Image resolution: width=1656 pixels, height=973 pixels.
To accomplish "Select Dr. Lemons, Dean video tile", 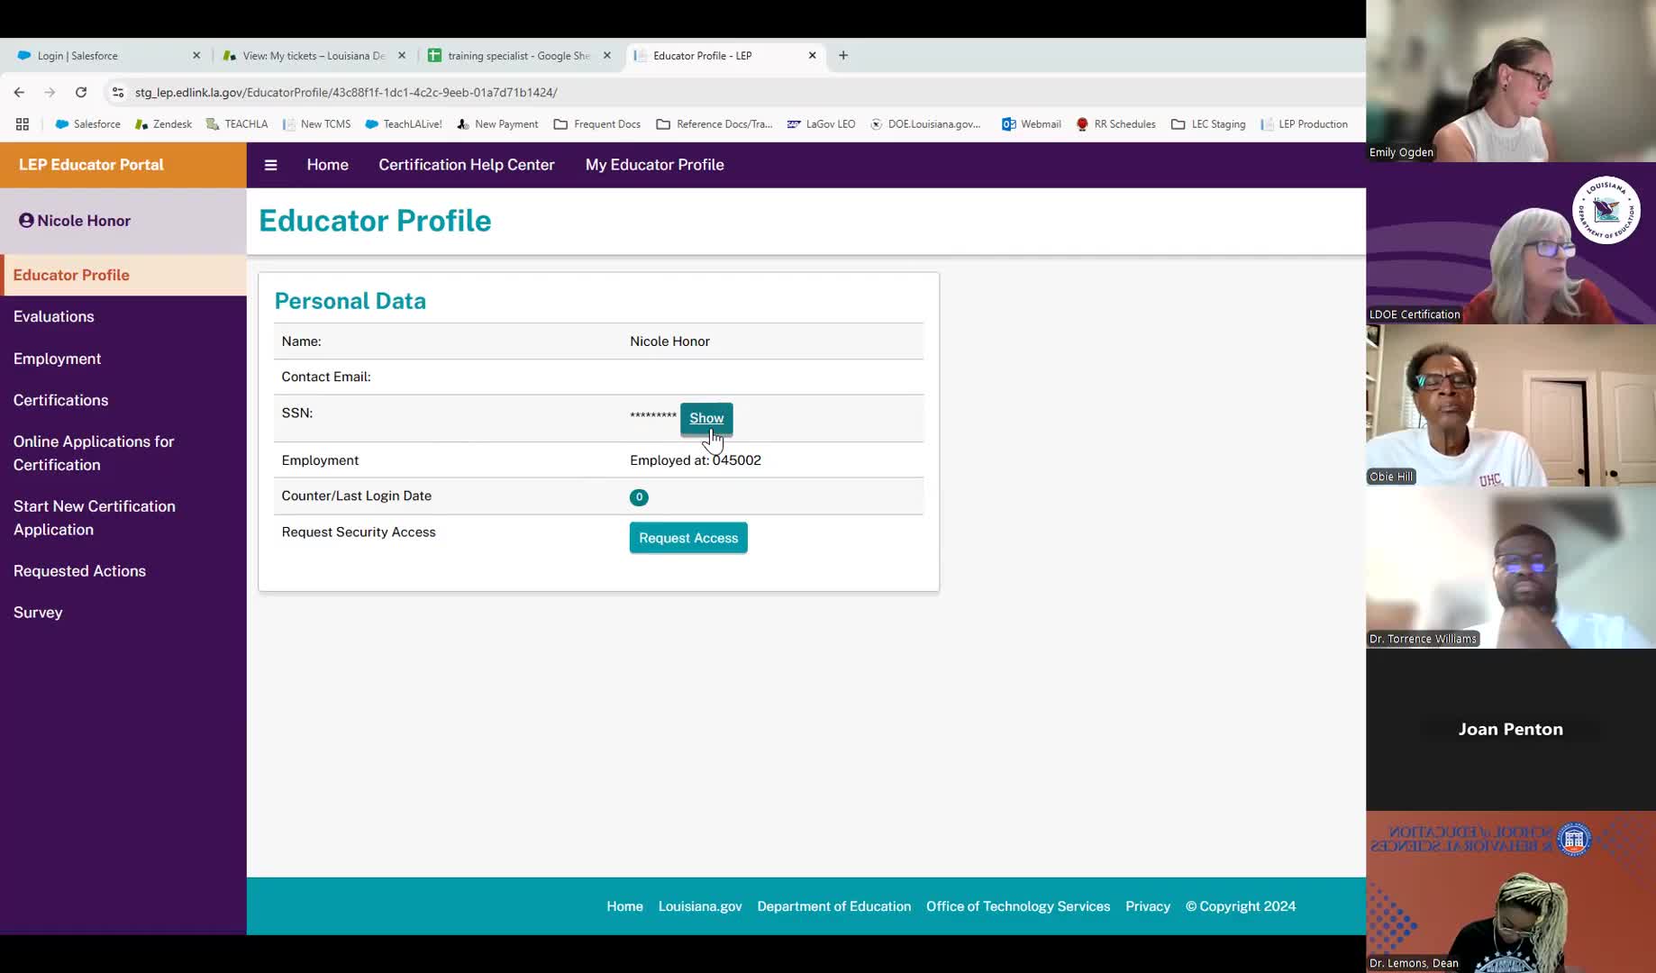I will point(1511,892).
